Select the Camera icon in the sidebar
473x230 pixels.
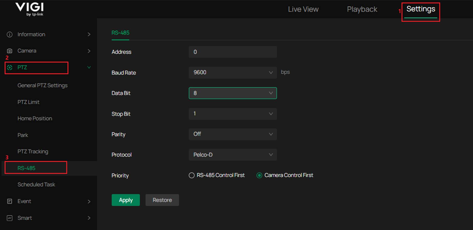[9, 51]
